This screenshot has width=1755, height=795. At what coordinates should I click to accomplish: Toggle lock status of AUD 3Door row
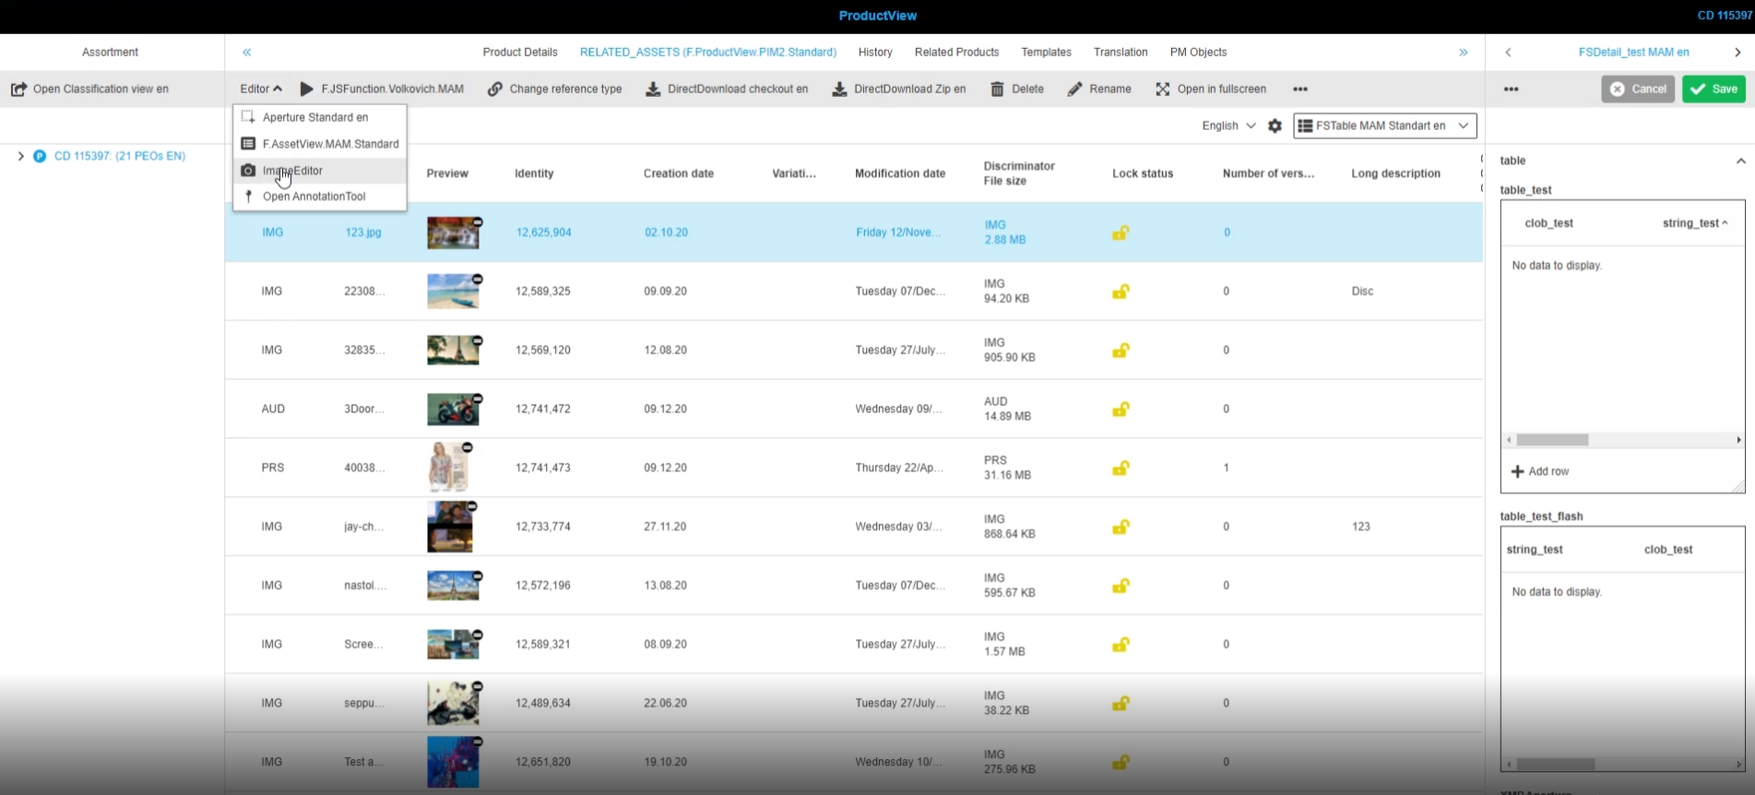point(1121,409)
